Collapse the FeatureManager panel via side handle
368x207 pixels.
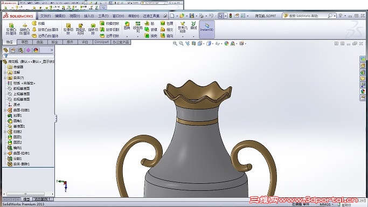click(56, 118)
